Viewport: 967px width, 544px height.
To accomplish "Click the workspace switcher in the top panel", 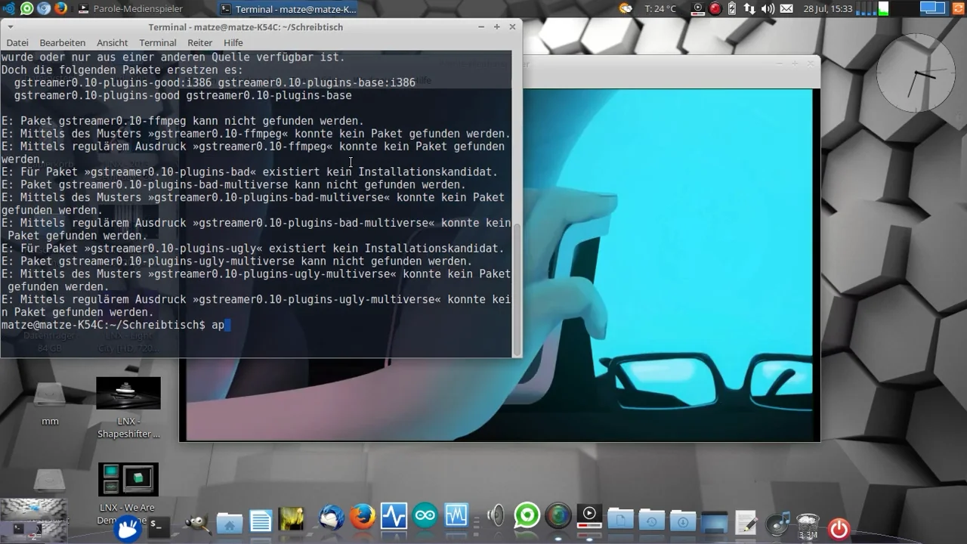I will (932, 9).
